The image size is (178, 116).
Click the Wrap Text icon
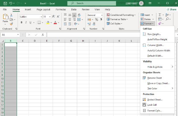point(79,15)
